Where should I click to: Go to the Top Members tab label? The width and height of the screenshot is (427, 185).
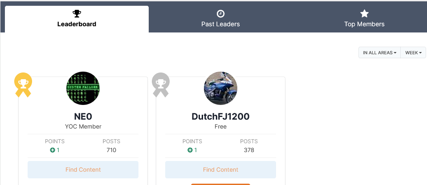(364, 24)
